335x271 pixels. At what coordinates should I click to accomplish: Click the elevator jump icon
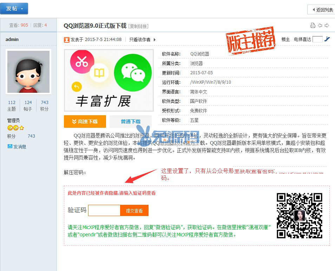(327, 39)
